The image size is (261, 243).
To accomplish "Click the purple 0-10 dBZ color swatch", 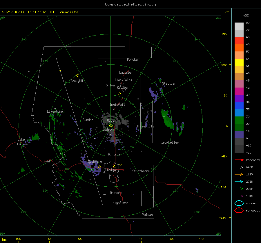I will (x=239, y=135).
